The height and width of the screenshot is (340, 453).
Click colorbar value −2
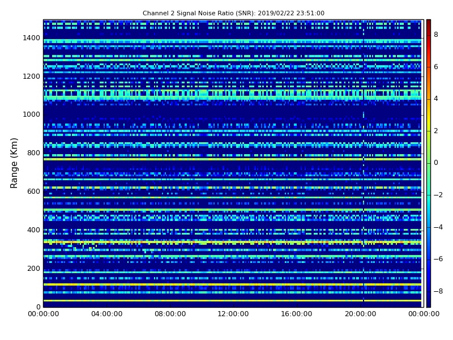[438, 195]
